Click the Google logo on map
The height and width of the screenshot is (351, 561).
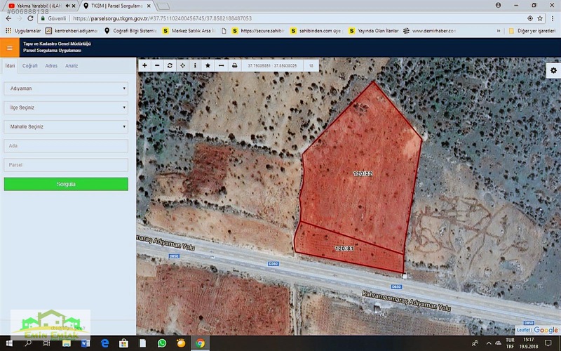(x=546, y=330)
